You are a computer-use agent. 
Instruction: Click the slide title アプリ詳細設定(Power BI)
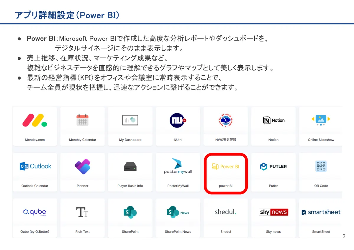(67, 15)
